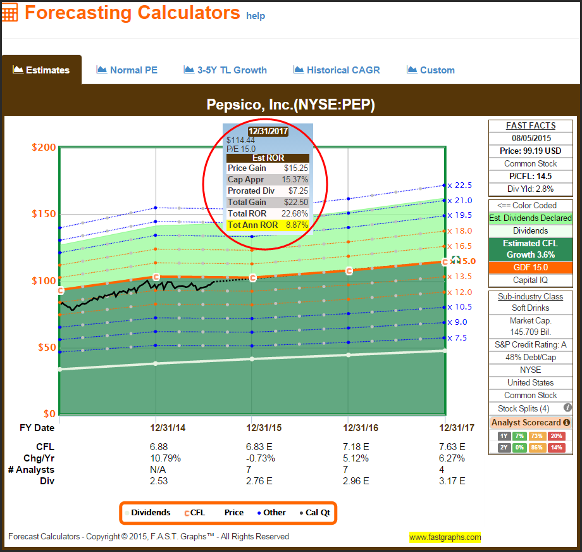Click the Analyst Scorecard info icon
This screenshot has width=582, height=552.
566,422
